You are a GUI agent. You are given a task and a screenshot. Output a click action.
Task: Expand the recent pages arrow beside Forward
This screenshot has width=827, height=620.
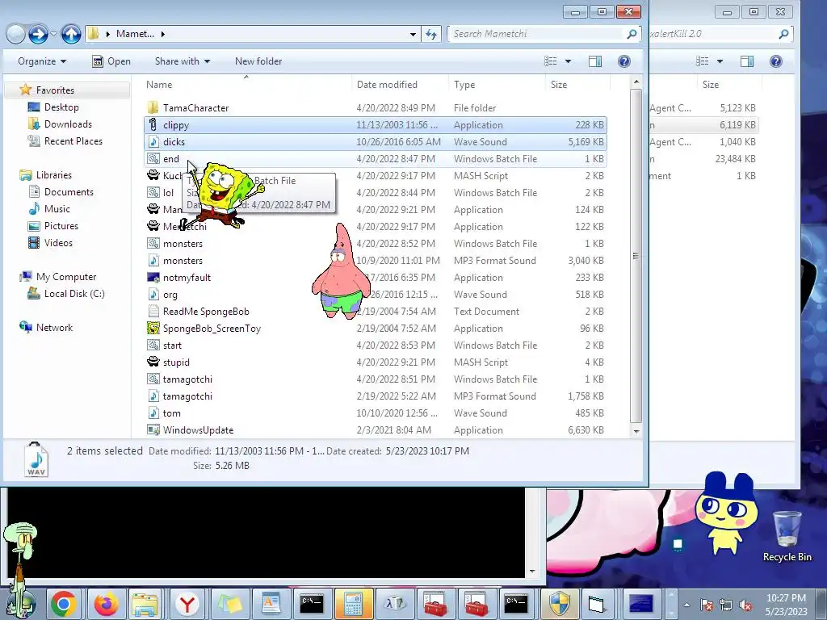click(x=53, y=34)
